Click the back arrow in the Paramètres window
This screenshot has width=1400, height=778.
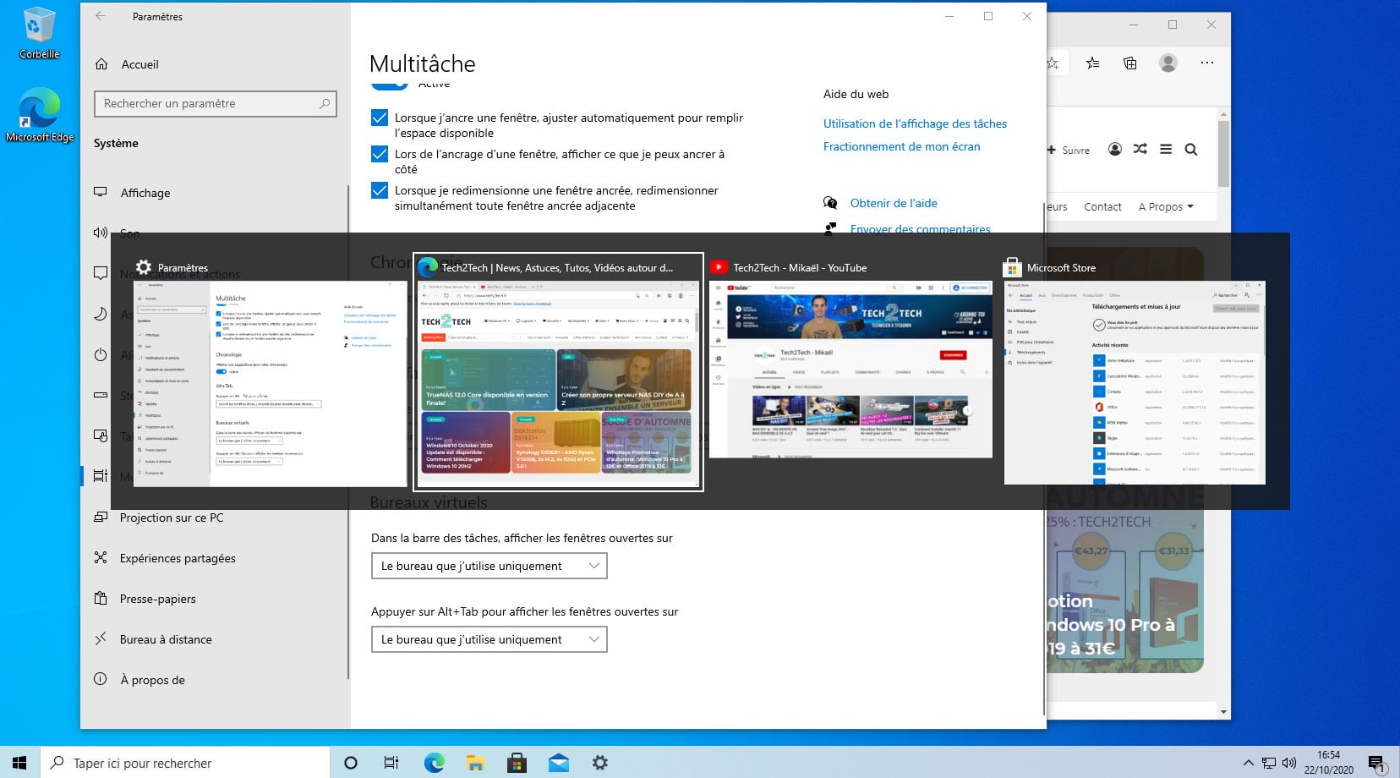coord(101,16)
